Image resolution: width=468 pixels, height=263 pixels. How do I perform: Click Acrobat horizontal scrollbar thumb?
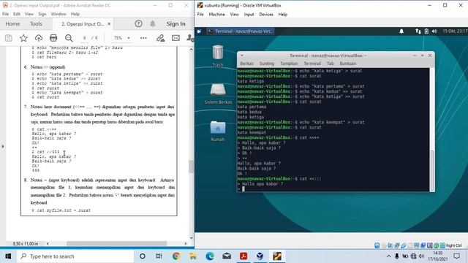[116, 243]
